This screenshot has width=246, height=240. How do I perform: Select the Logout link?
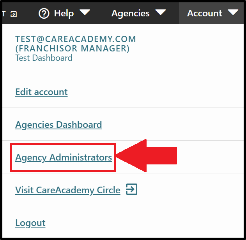click(30, 223)
